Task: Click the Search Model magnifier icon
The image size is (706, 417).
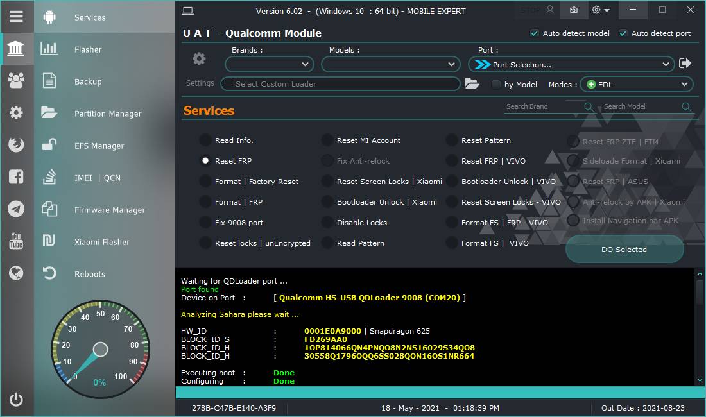Action: point(686,107)
